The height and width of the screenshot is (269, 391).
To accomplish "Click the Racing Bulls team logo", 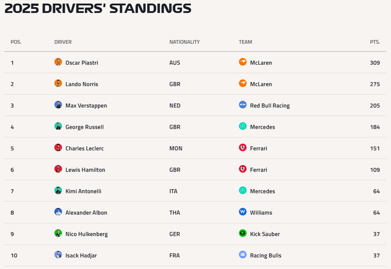I will tap(242, 254).
